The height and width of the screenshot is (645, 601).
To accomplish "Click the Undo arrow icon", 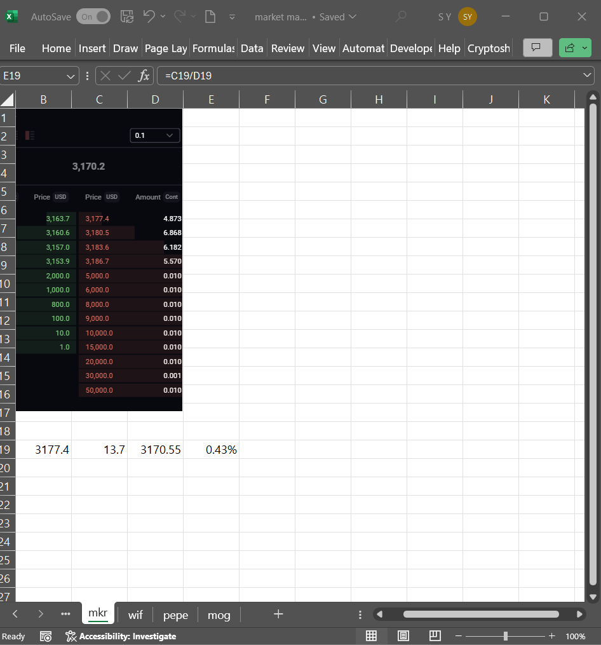I will coord(149,17).
